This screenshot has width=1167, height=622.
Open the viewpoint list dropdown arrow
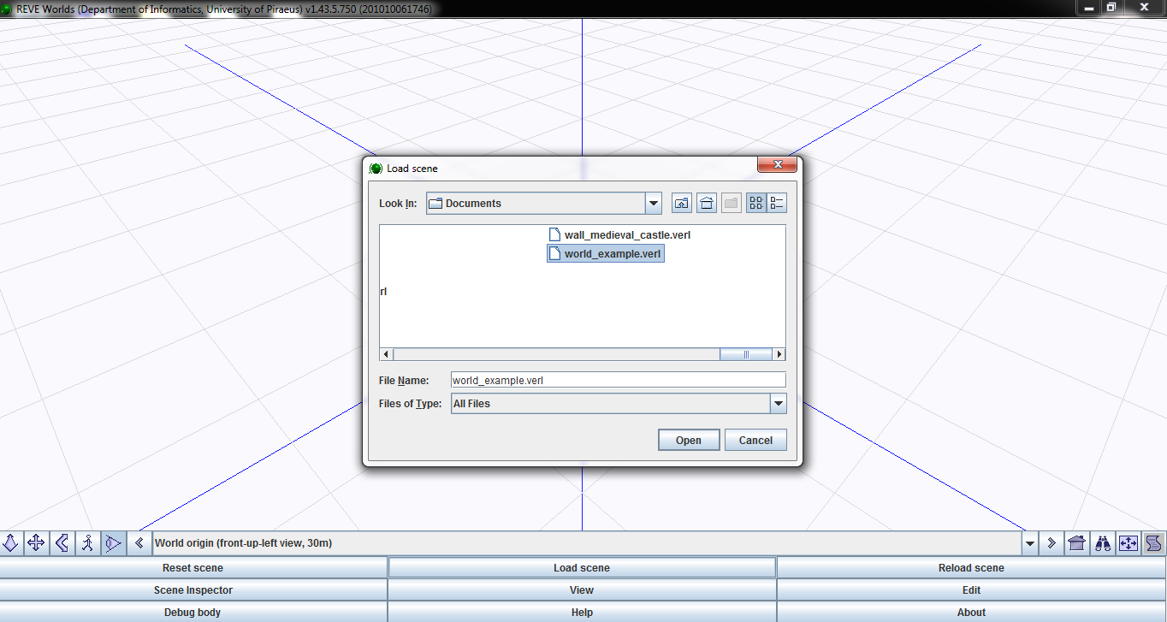[1030, 542]
